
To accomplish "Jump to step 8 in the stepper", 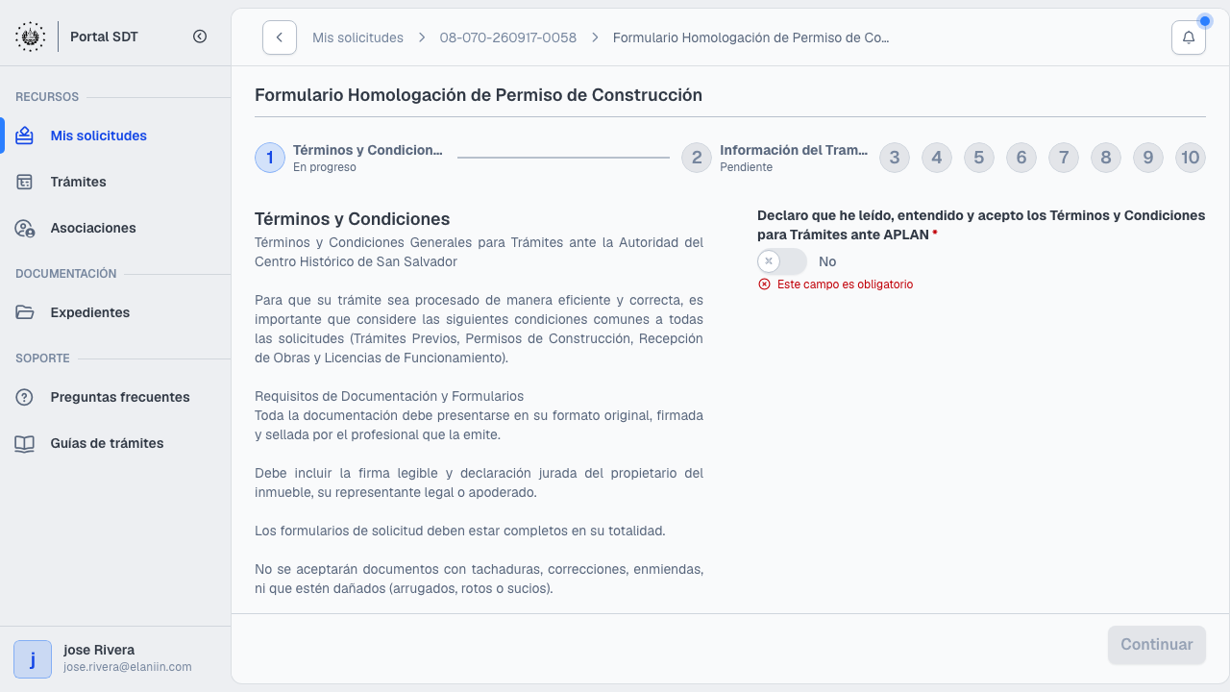I will click(x=1106, y=158).
